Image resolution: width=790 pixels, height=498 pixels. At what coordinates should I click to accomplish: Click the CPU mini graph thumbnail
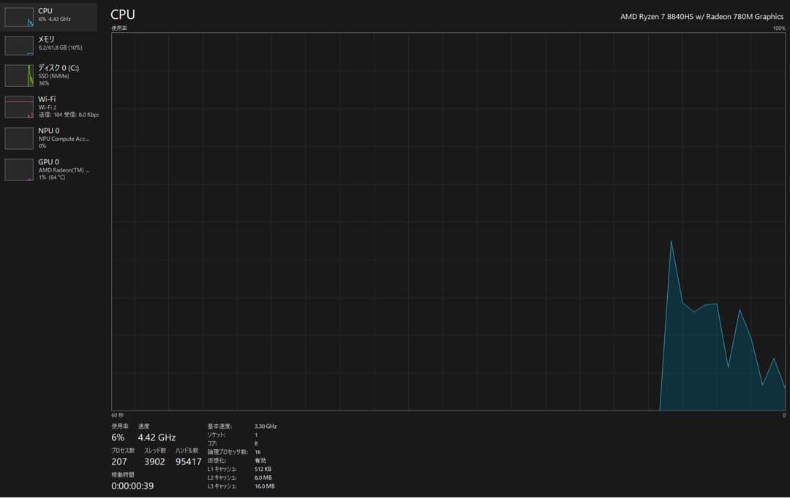pyautogui.click(x=19, y=18)
